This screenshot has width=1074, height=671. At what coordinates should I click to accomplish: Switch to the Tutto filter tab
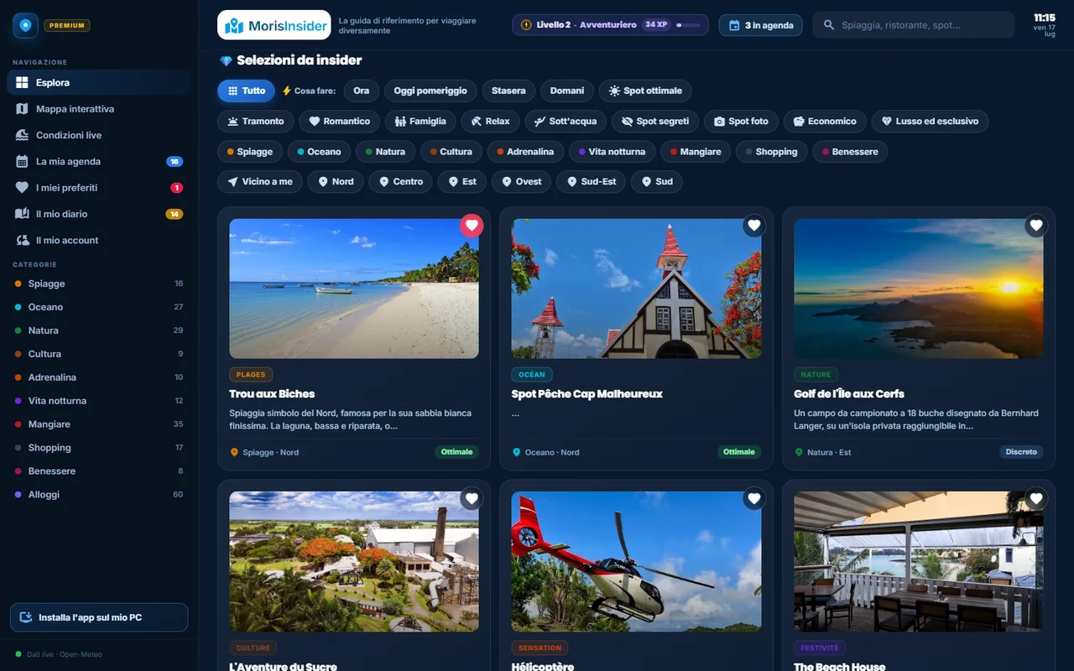246,91
